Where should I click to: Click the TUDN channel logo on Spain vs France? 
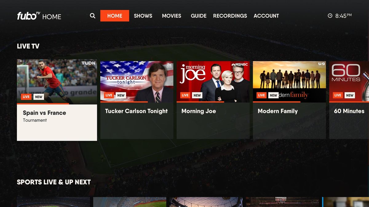pyautogui.click(x=89, y=63)
